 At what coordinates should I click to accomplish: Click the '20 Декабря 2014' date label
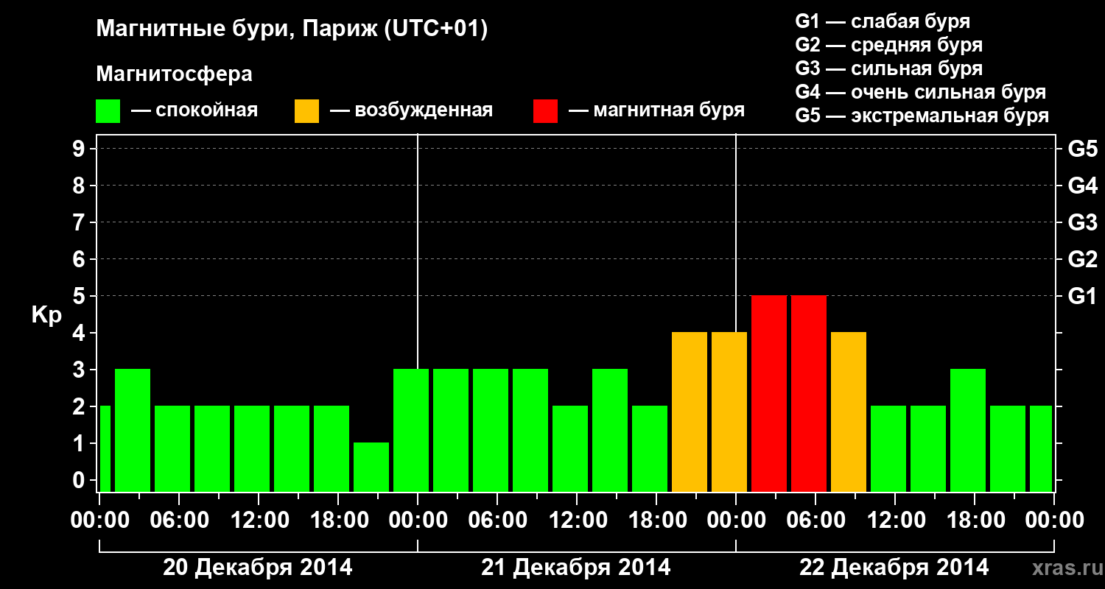pos(258,568)
